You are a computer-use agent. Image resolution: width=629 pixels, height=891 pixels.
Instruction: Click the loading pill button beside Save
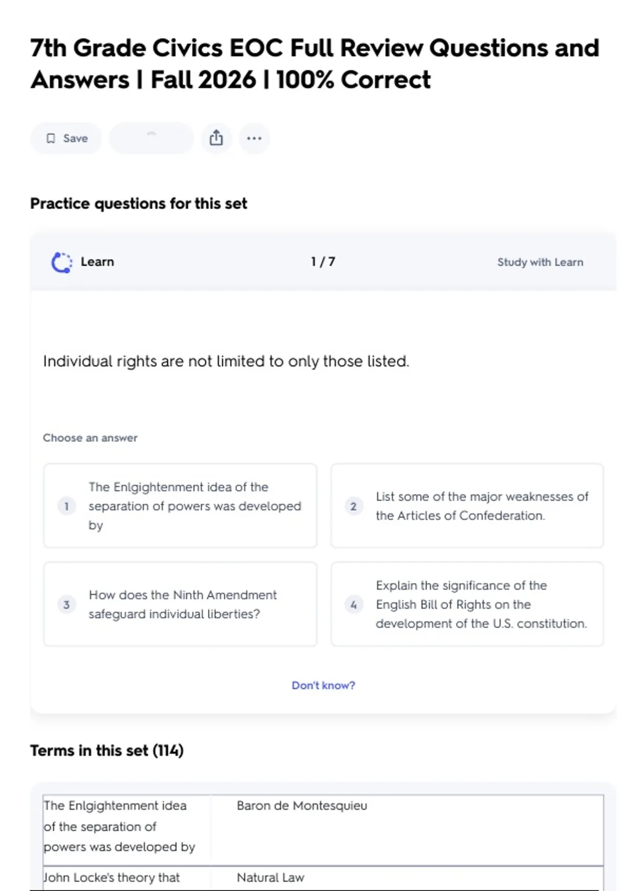151,138
